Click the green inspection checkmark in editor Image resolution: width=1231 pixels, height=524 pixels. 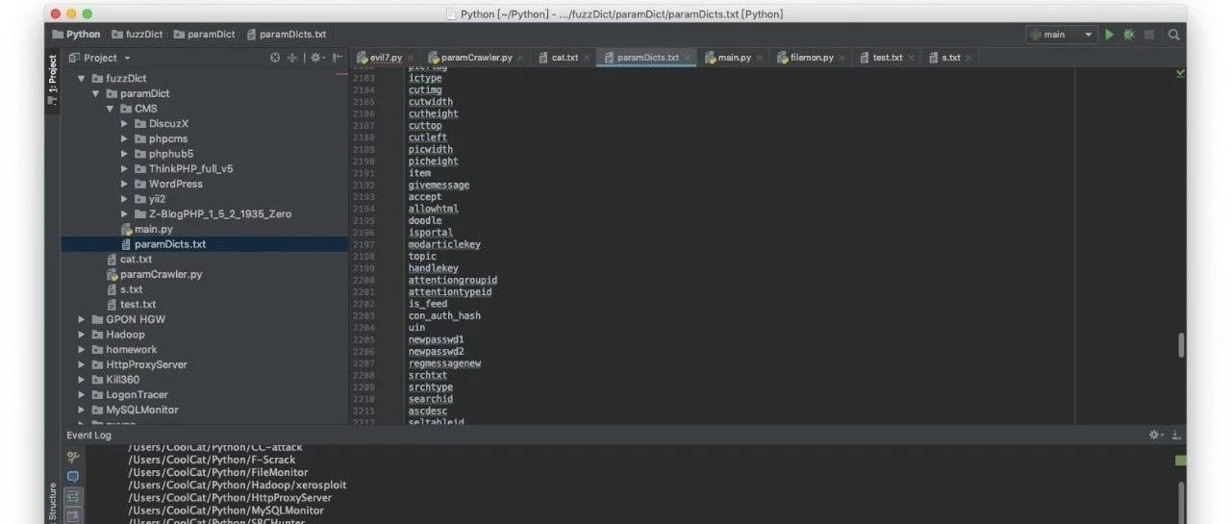point(1180,73)
